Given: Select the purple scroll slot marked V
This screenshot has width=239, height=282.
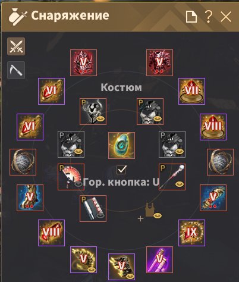Looking at the screenshot, I should (x=159, y=260).
